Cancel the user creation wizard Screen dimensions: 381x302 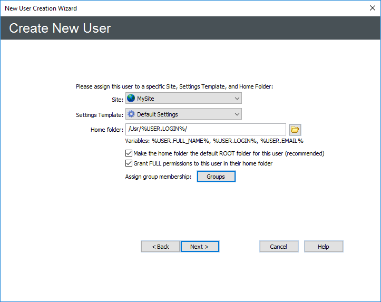tap(279, 247)
